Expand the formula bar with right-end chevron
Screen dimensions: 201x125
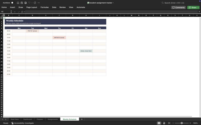(199, 12)
